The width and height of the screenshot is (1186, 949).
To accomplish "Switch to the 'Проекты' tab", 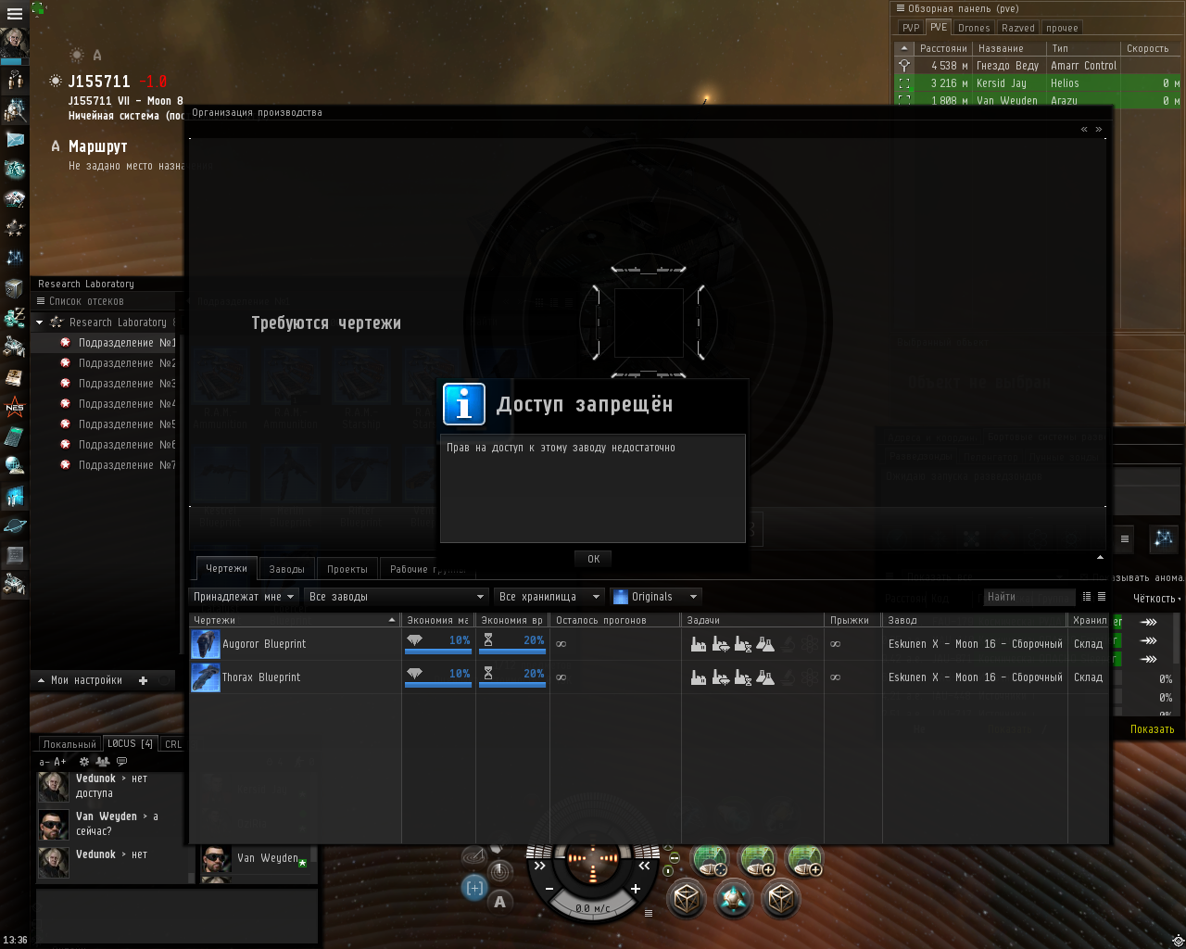I will (x=347, y=569).
